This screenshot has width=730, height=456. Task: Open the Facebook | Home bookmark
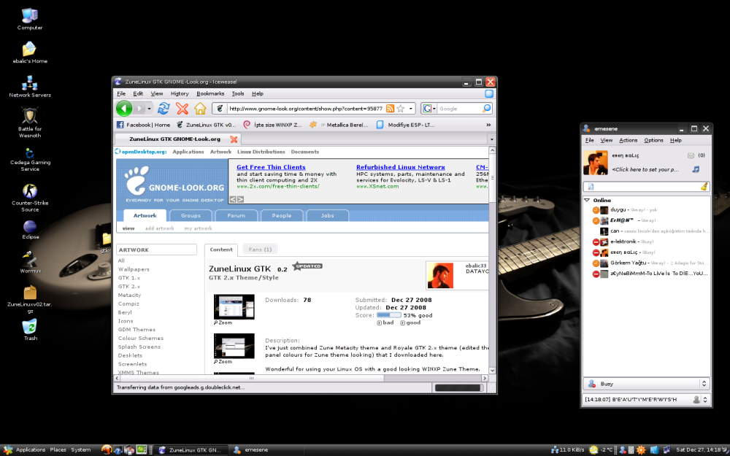[143, 125]
